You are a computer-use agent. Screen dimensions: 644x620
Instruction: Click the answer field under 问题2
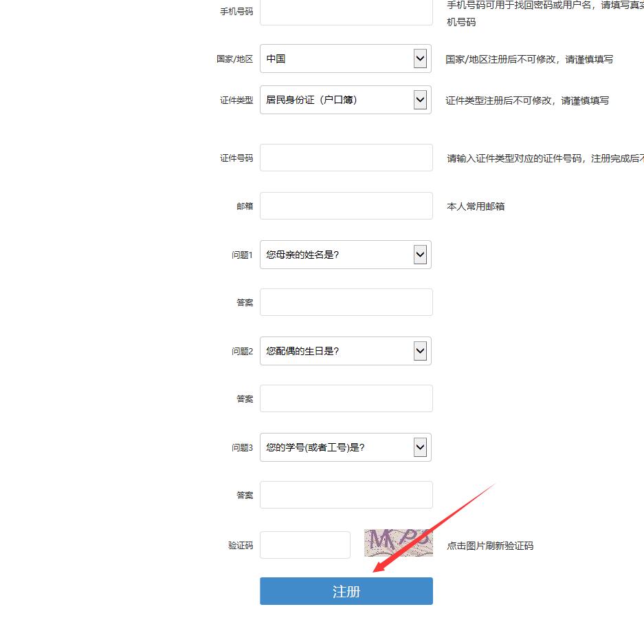(346, 398)
